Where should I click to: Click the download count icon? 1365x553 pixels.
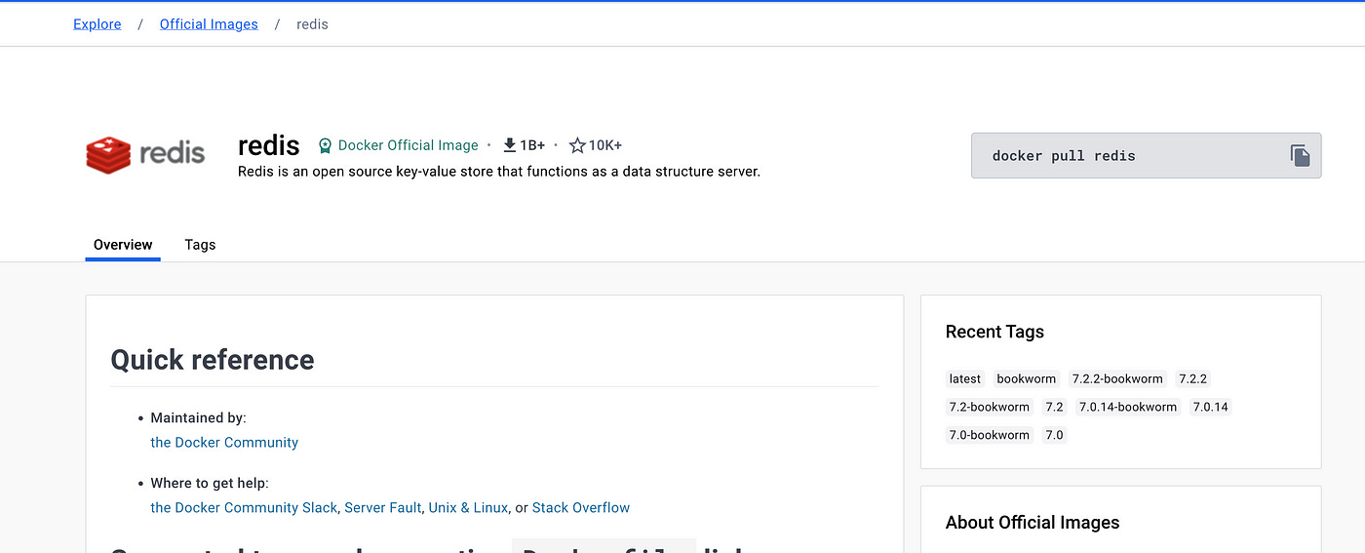tap(509, 145)
